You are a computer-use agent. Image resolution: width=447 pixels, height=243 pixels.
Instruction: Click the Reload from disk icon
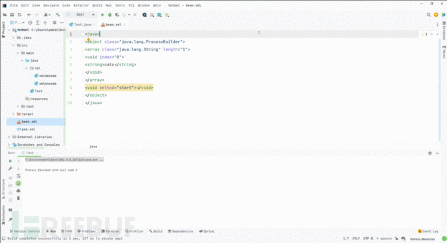19,15
